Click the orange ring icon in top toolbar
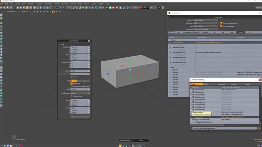This screenshot has height=147, width=262. (80, 8)
